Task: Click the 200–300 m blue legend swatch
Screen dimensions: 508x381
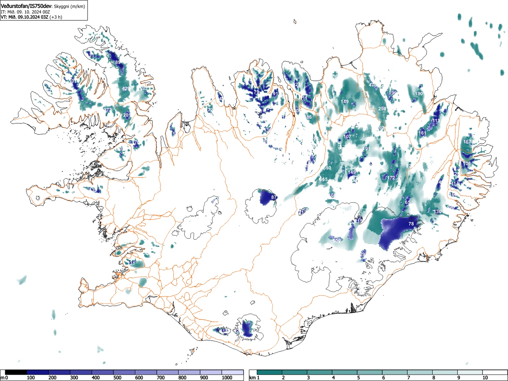Action: pyautogui.click(x=60, y=372)
